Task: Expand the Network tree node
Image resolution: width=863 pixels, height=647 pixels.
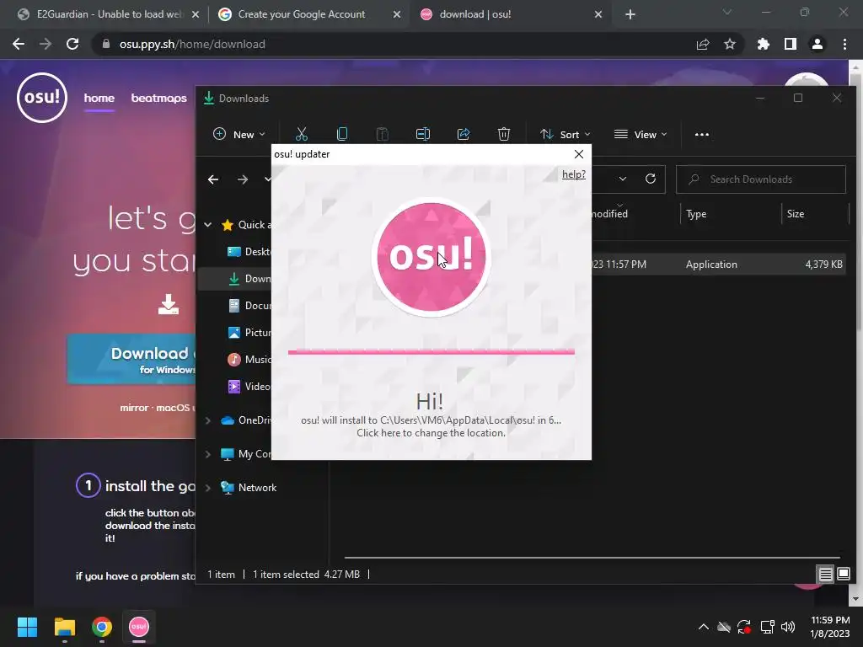Action: click(x=207, y=488)
